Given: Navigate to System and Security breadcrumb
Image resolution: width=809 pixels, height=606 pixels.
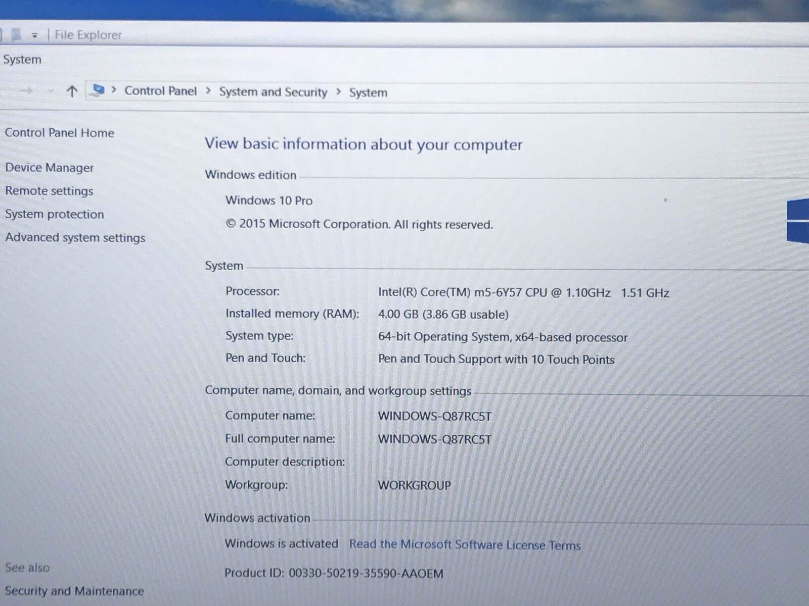Looking at the screenshot, I should [x=273, y=92].
